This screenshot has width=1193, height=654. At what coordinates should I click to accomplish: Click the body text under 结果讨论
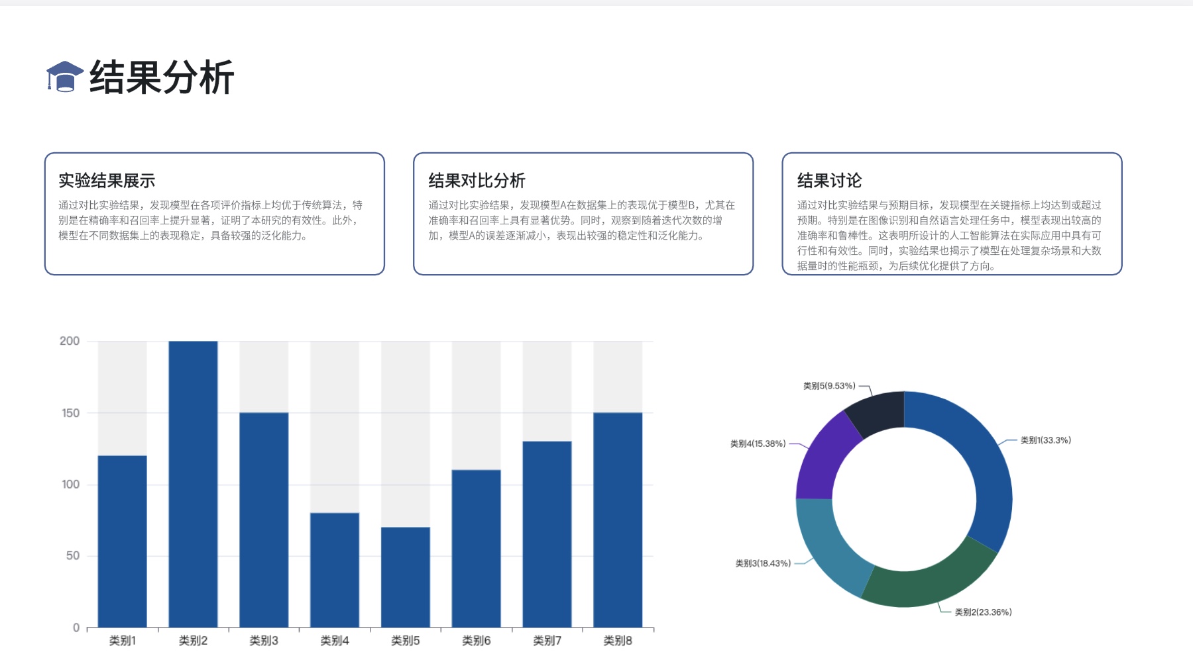(949, 236)
